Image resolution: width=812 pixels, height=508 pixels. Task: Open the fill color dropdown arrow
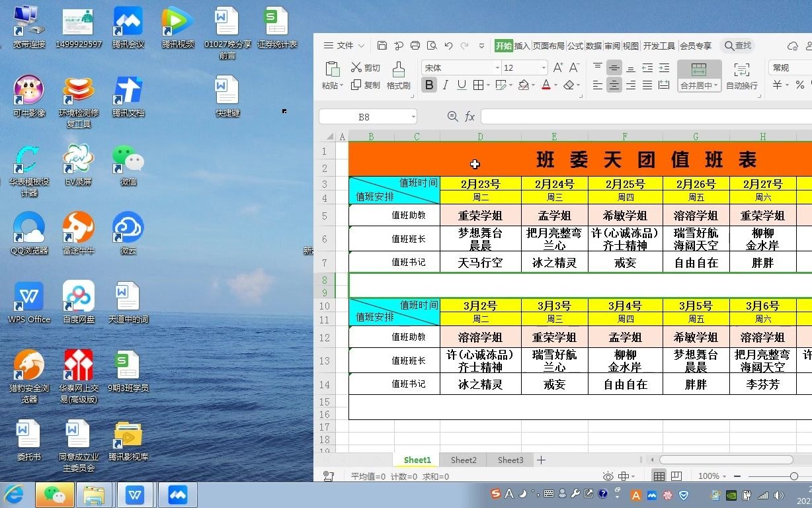click(x=534, y=85)
